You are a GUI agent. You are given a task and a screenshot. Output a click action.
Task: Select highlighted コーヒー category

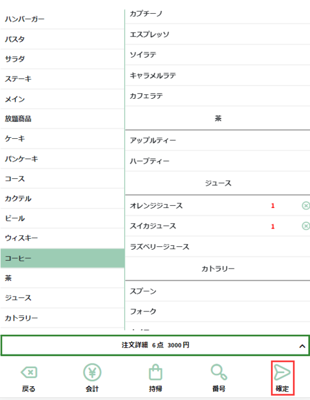point(62,258)
